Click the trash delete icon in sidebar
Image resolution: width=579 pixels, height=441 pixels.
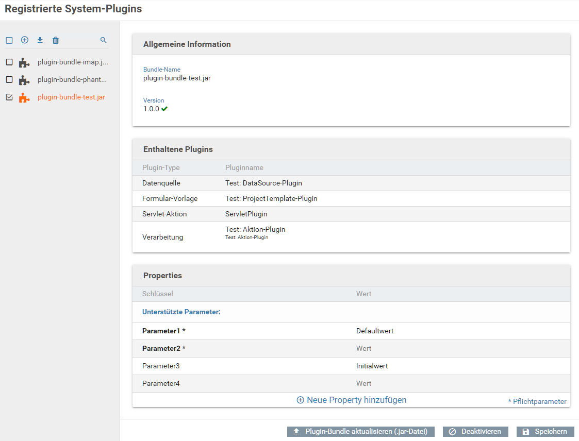pyautogui.click(x=56, y=40)
